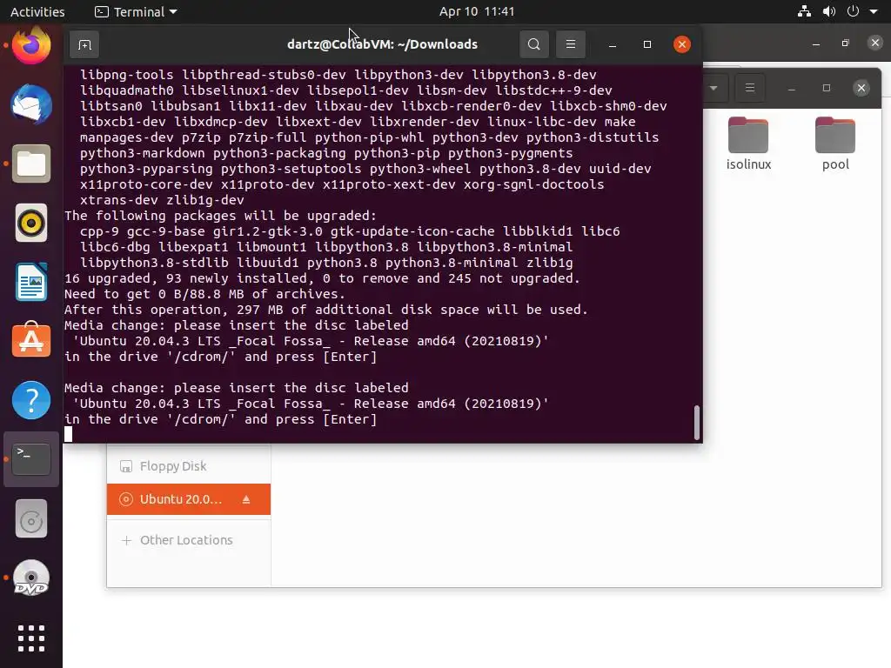This screenshot has height=668, width=891.
Task: Restore the background window at top right
Action: point(846,43)
